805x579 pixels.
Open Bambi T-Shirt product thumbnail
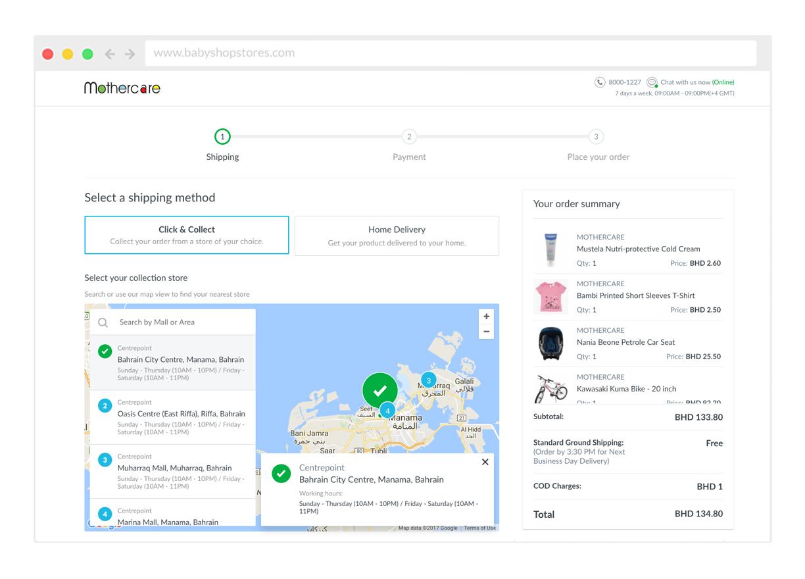[550, 296]
